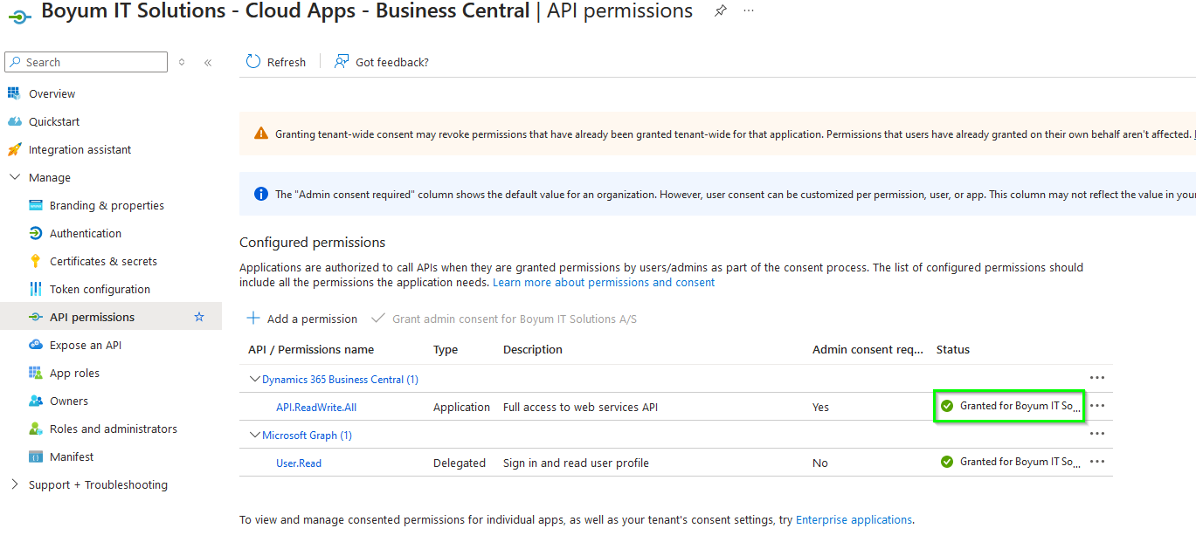Click the Status column header
The image size is (1196, 542).
tap(953, 349)
